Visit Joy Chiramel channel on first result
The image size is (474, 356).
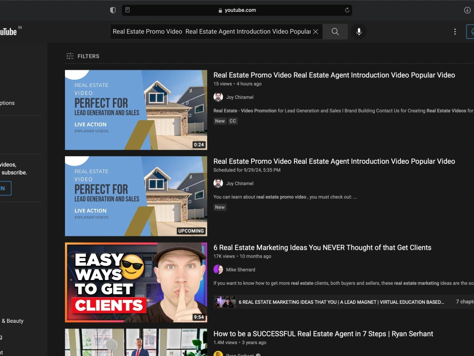coord(240,97)
